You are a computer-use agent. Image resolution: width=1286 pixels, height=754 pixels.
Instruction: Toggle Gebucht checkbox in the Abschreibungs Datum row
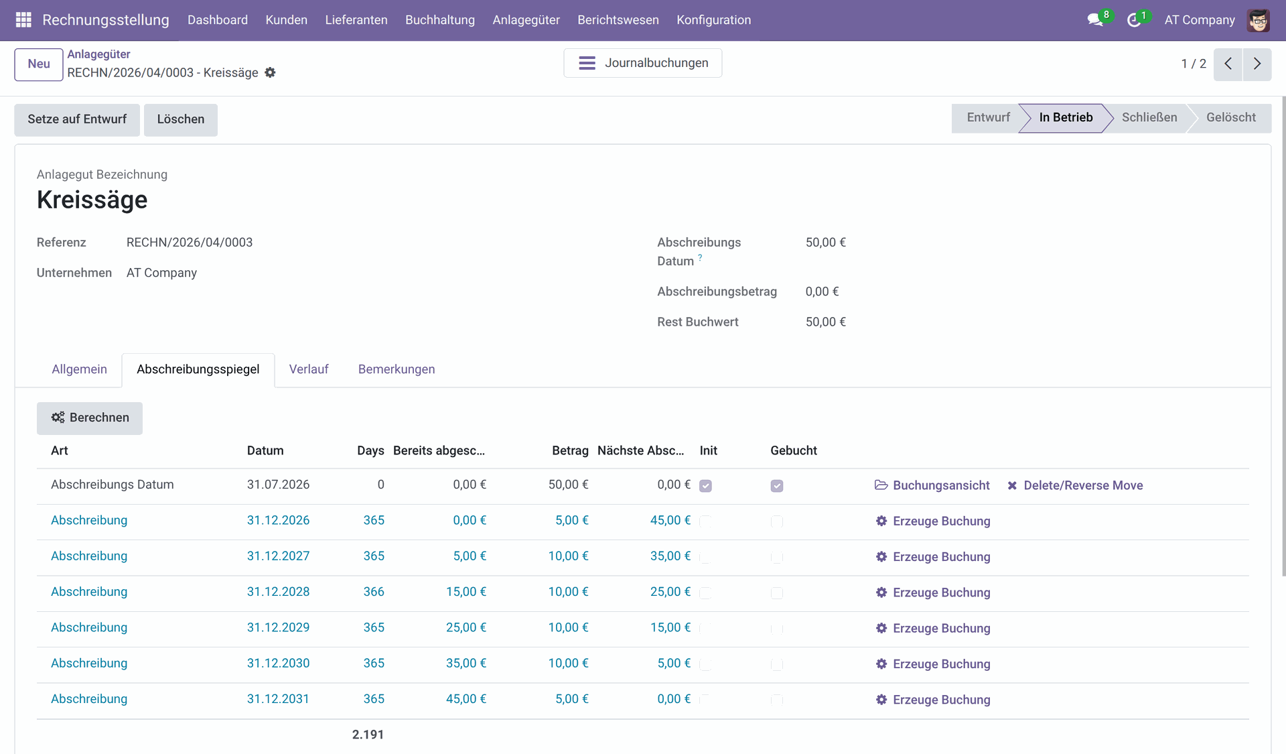776,486
